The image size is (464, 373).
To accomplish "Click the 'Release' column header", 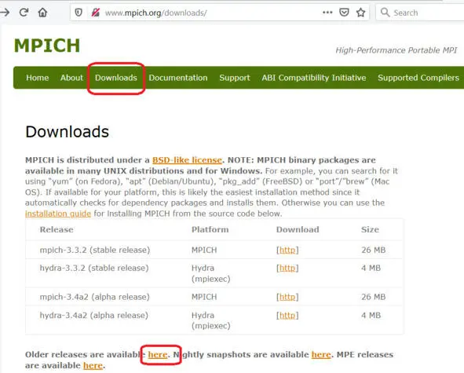I will 57,230.
